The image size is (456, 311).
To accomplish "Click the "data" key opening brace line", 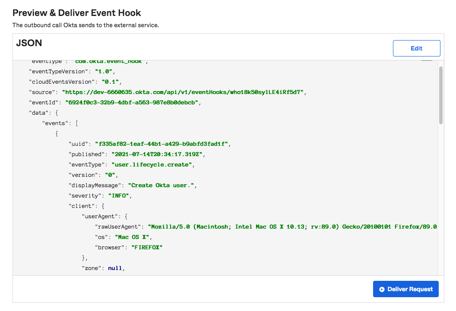I will pos(43,113).
